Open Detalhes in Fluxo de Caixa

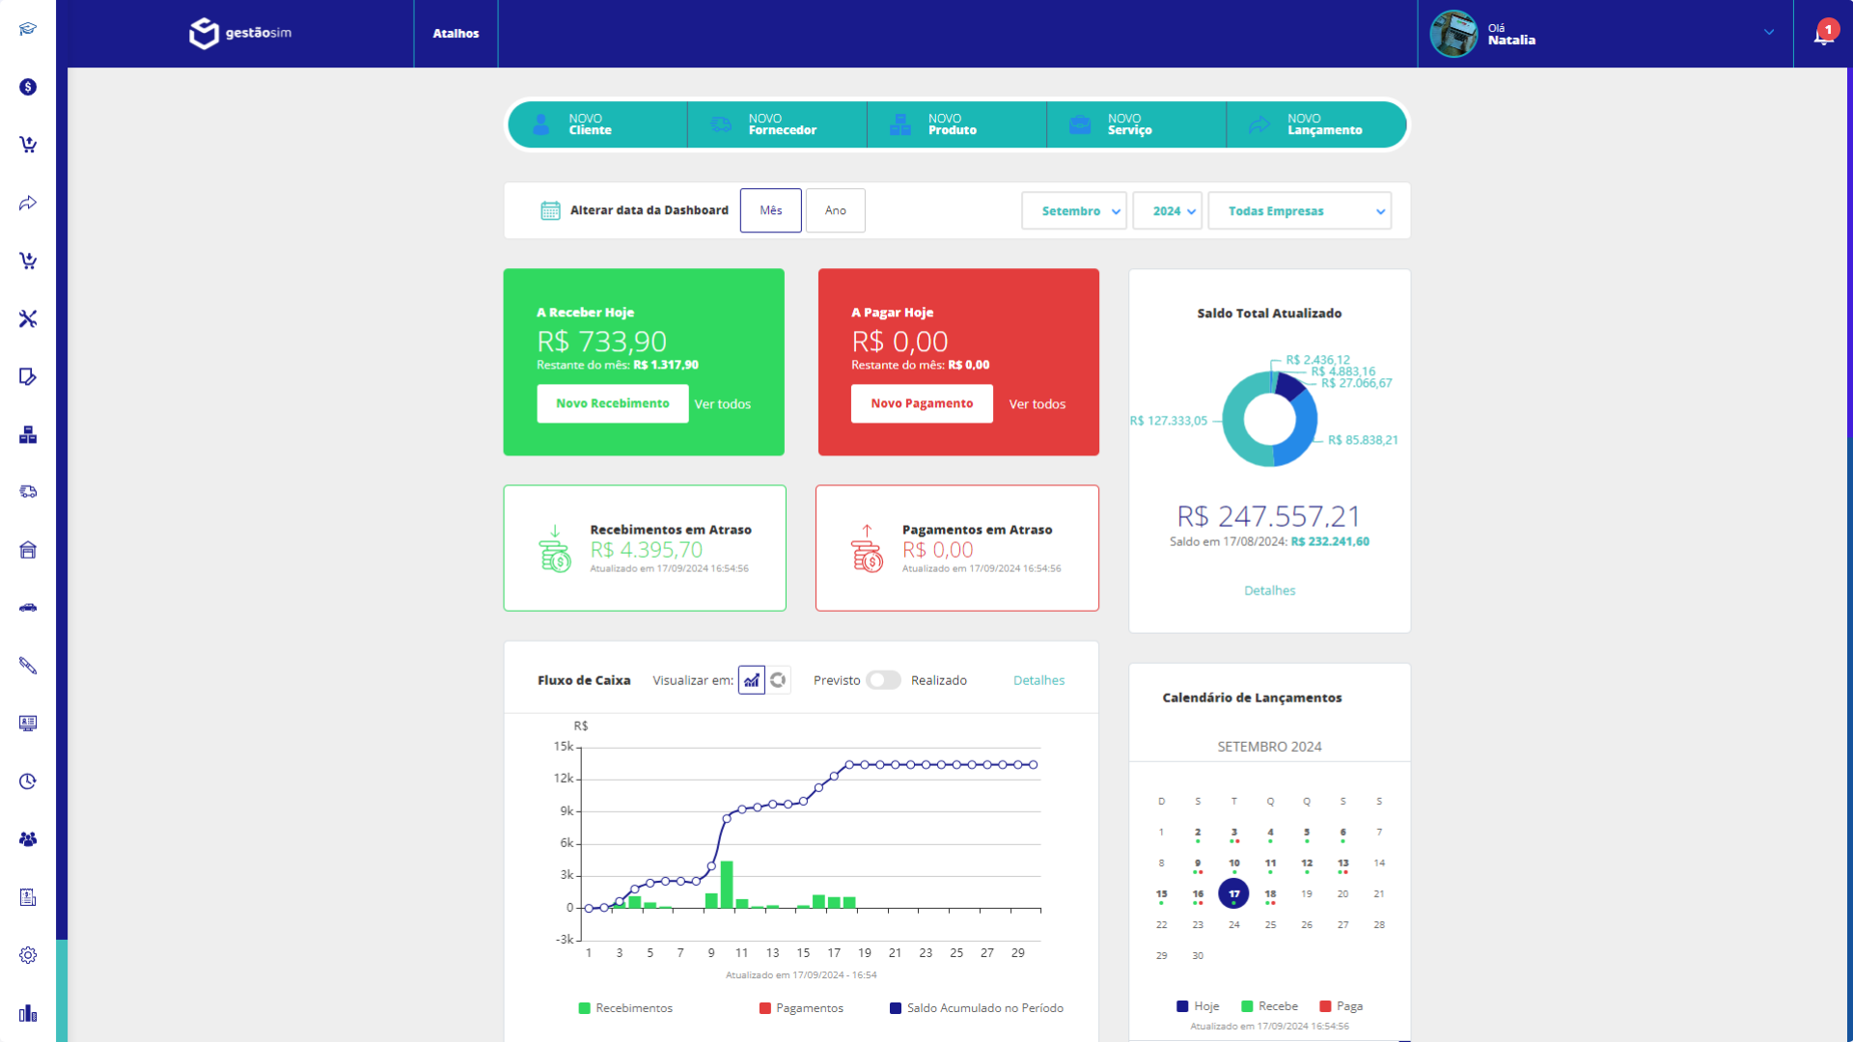1038,680
